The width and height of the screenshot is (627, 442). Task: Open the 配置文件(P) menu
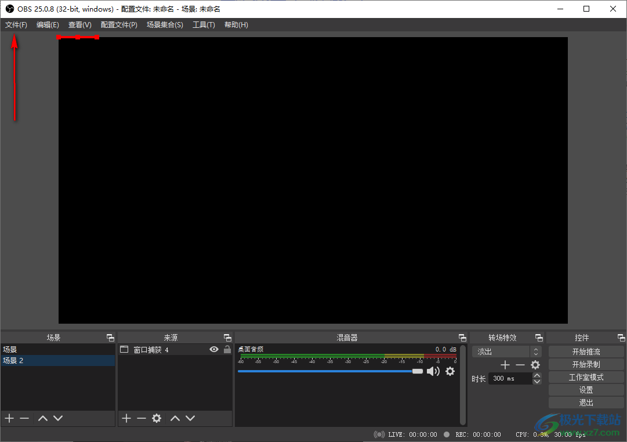coord(119,25)
